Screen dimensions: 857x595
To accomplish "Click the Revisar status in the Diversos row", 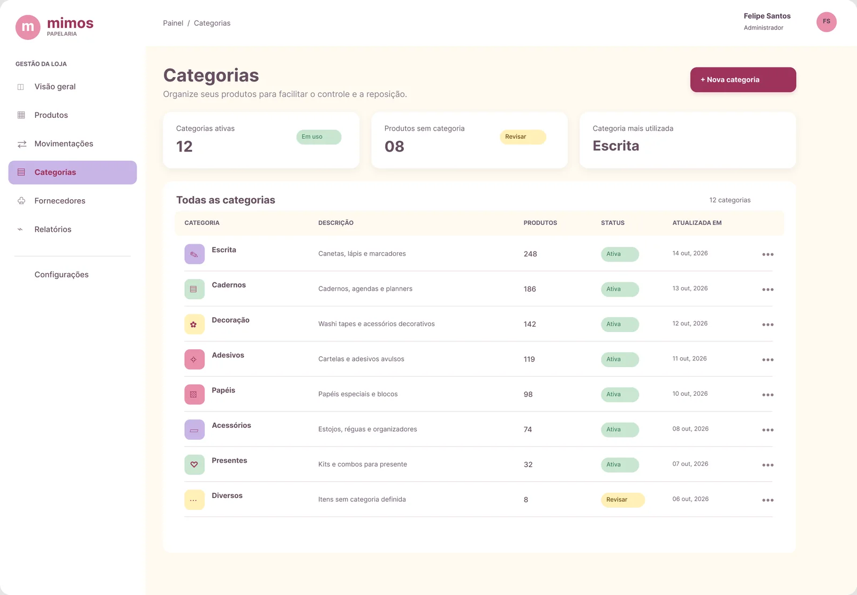I will point(622,500).
